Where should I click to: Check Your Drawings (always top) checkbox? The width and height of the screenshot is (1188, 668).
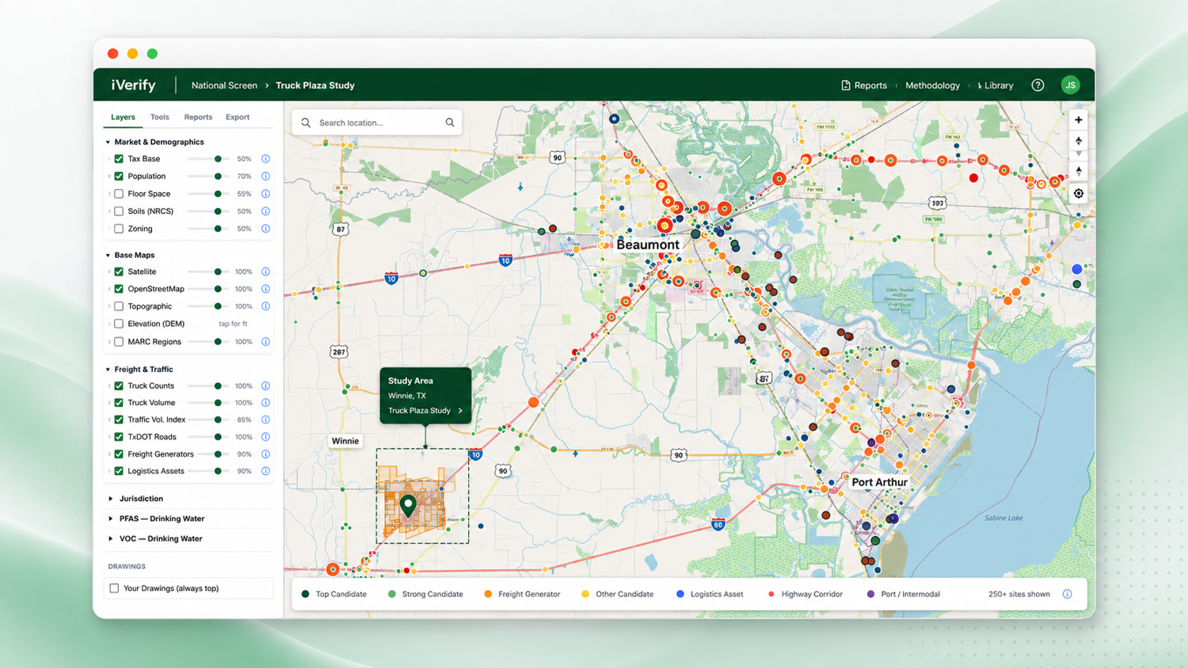[114, 588]
